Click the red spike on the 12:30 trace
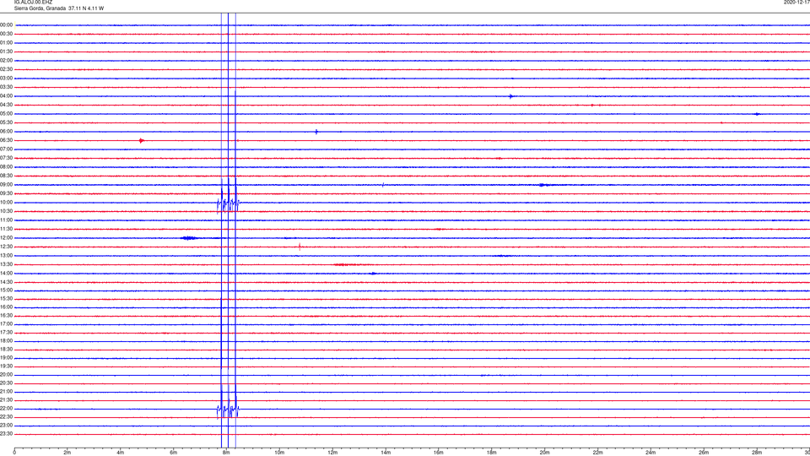The height and width of the screenshot is (456, 810). tap(300, 247)
